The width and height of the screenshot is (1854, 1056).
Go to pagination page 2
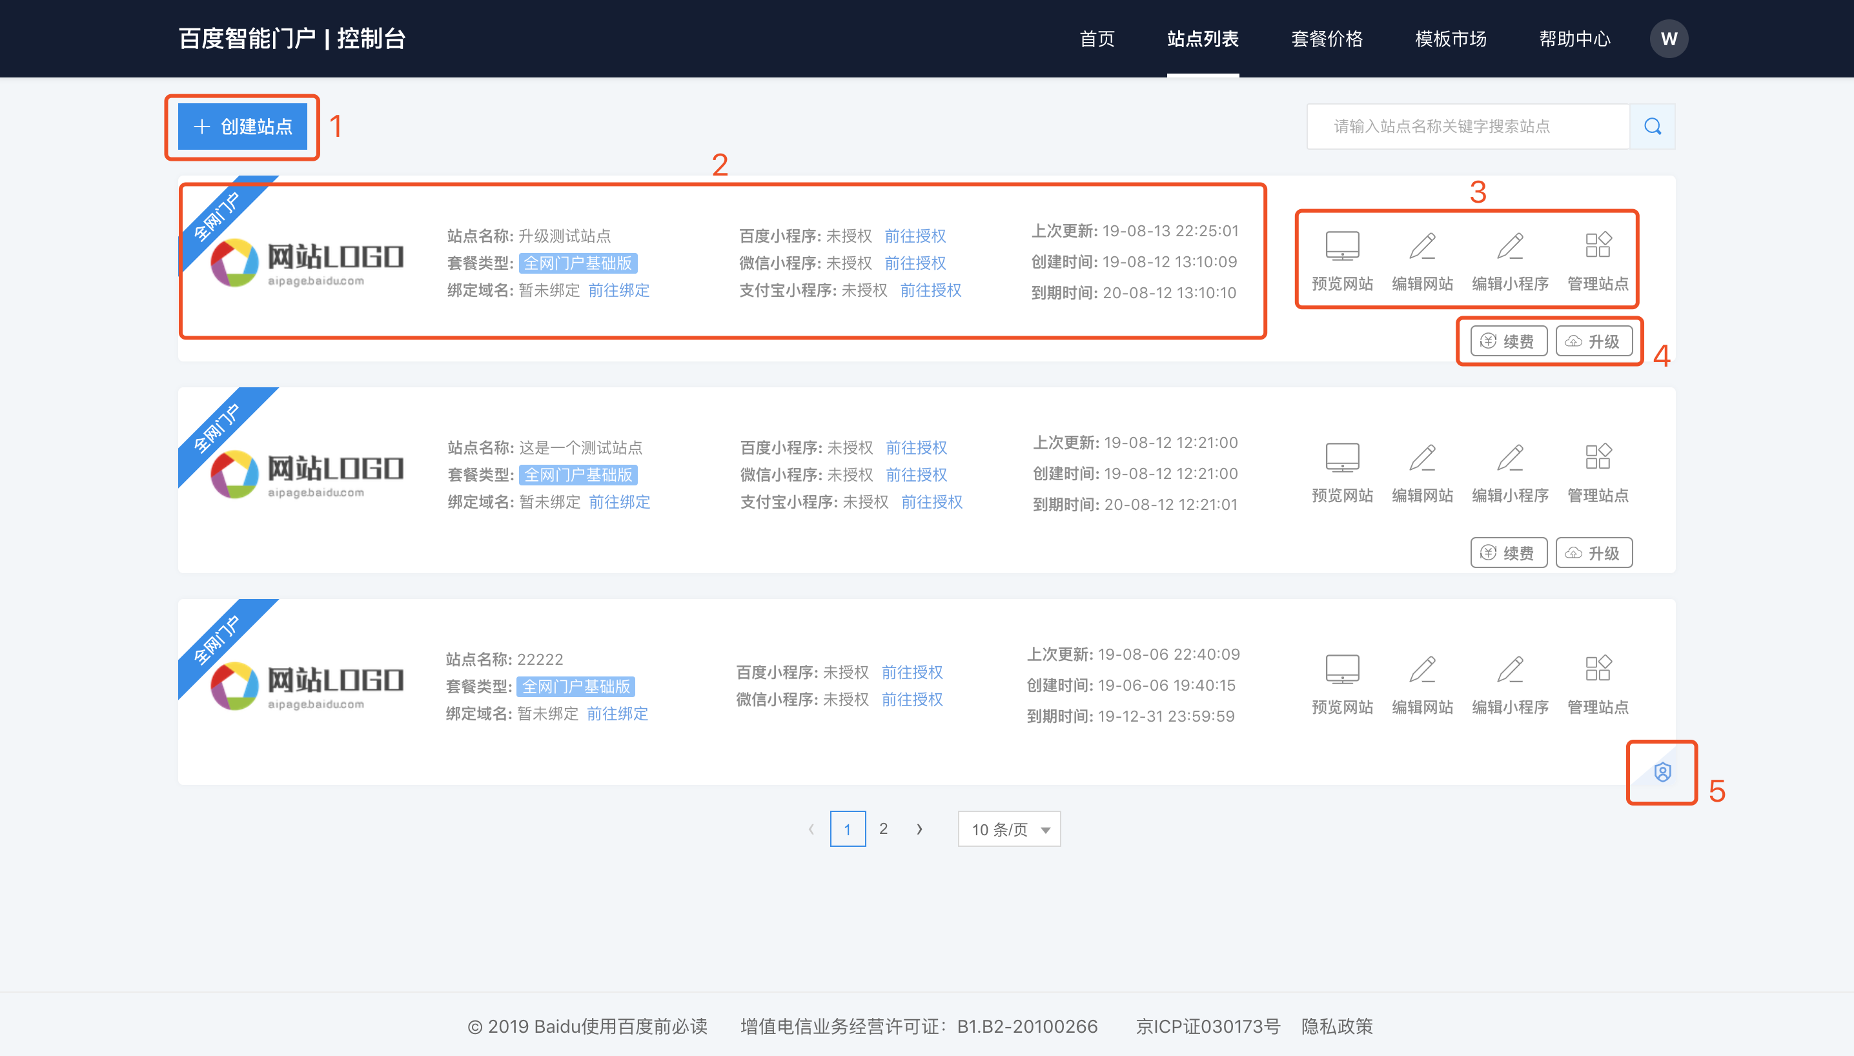[882, 829]
